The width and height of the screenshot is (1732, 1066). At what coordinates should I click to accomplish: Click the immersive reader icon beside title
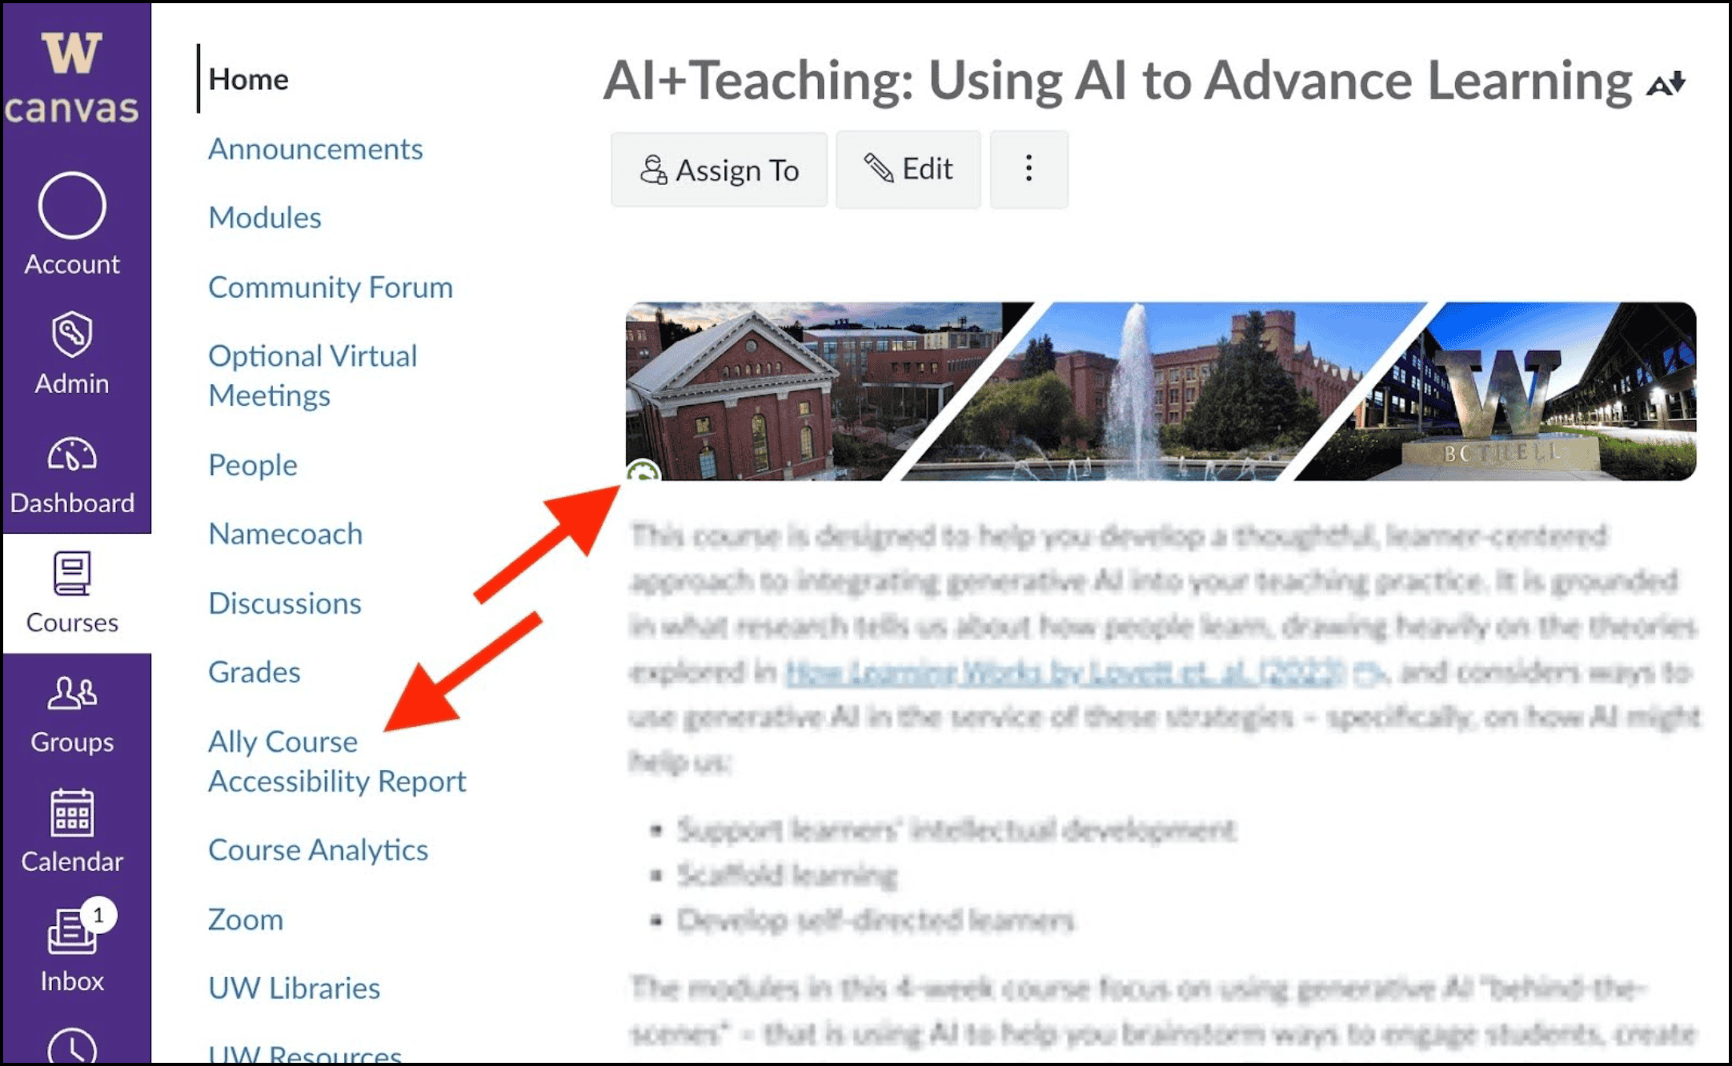tap(1666, 83)
